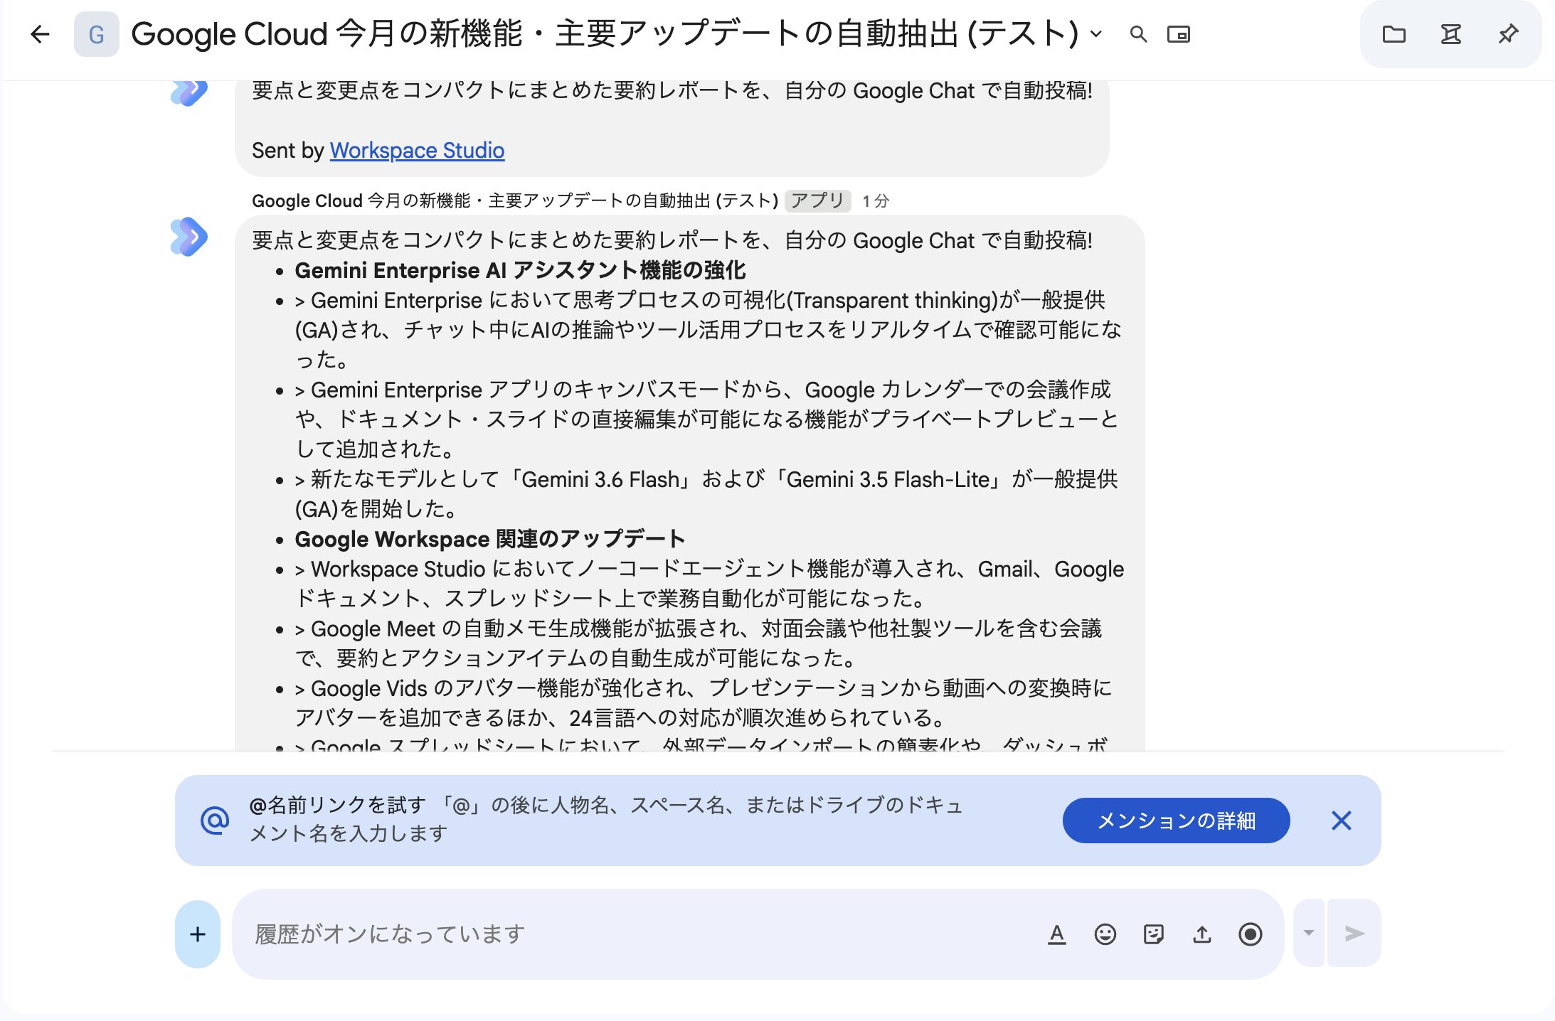Open the plus attachment menu
1555x1021 pixels.
coord(198,934)
